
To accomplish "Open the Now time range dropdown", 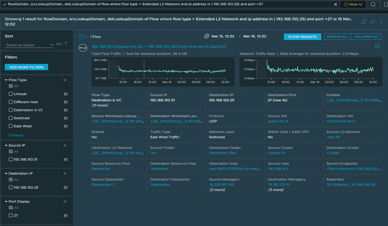I will (x=353, y=5).
